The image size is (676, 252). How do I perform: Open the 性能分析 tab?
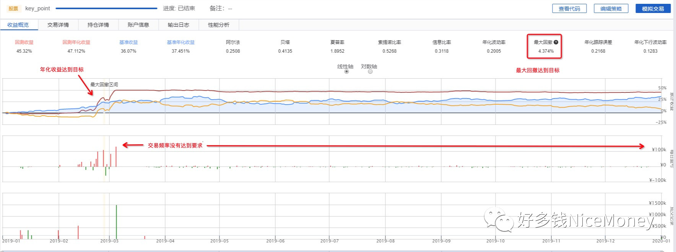tap(219, 25)
